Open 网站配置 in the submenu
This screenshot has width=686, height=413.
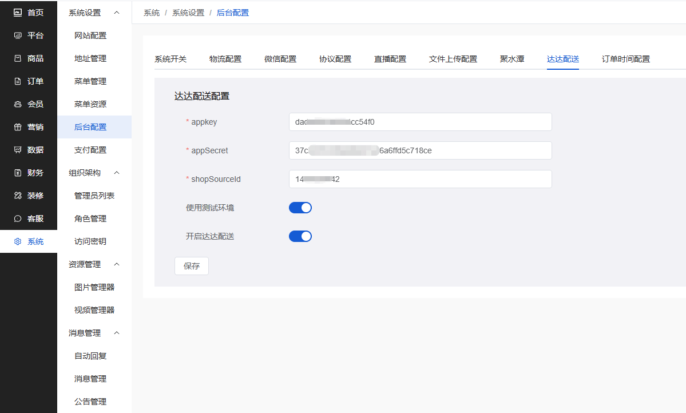[x=94, y=35]
